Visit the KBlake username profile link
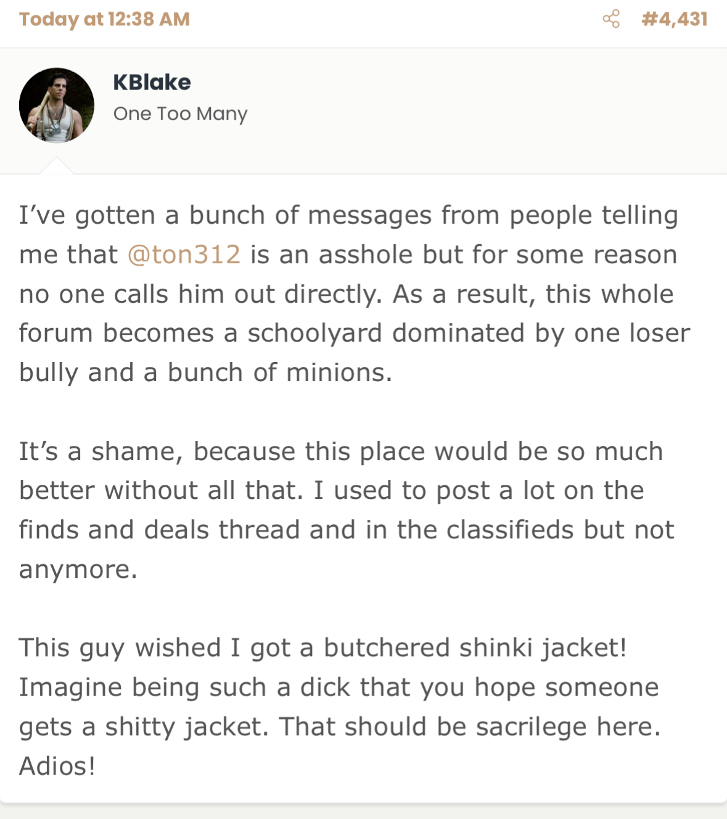Viewport: 727px width, 819px height. point(152,82)
